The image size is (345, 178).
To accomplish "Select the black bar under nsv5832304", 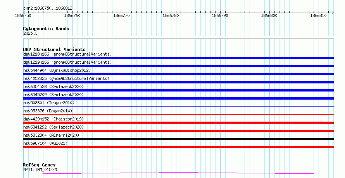I will (x=178, y=139).
